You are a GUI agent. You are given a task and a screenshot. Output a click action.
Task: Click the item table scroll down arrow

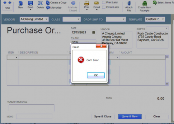pos(167,84)
